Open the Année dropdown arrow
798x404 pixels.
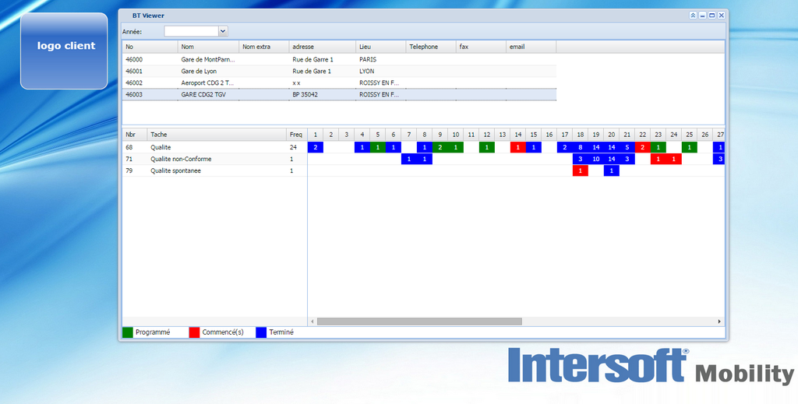(223, 31)
